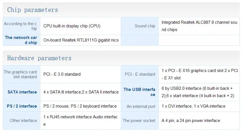This screenshot has width=244, height=133.
Task: Select the '1 x DVI interface, 1 x VGA interface' text
Action: 194,106
